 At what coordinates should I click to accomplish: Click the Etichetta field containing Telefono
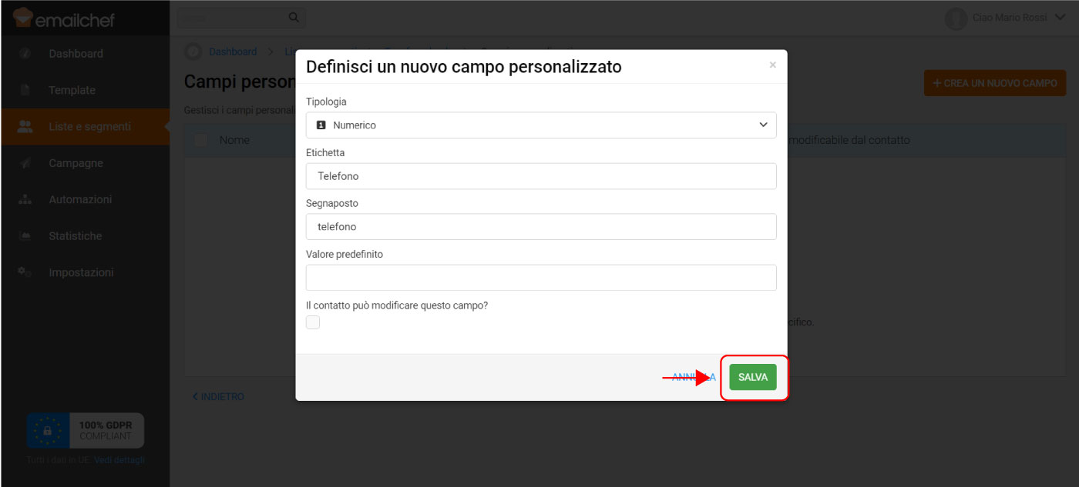click(541, 176)
